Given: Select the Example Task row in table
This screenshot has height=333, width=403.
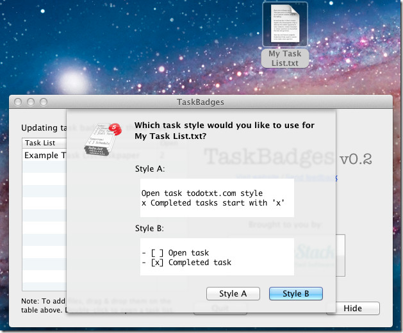Looking at the screenshot, I should coord(44,155).
